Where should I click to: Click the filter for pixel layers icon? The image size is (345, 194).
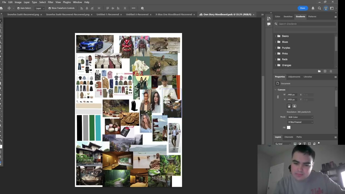click(295, 144)
